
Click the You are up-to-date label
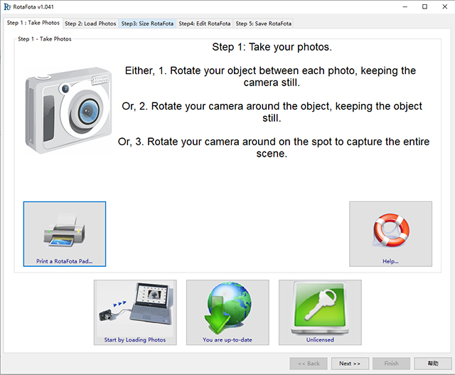coord(227,339)
